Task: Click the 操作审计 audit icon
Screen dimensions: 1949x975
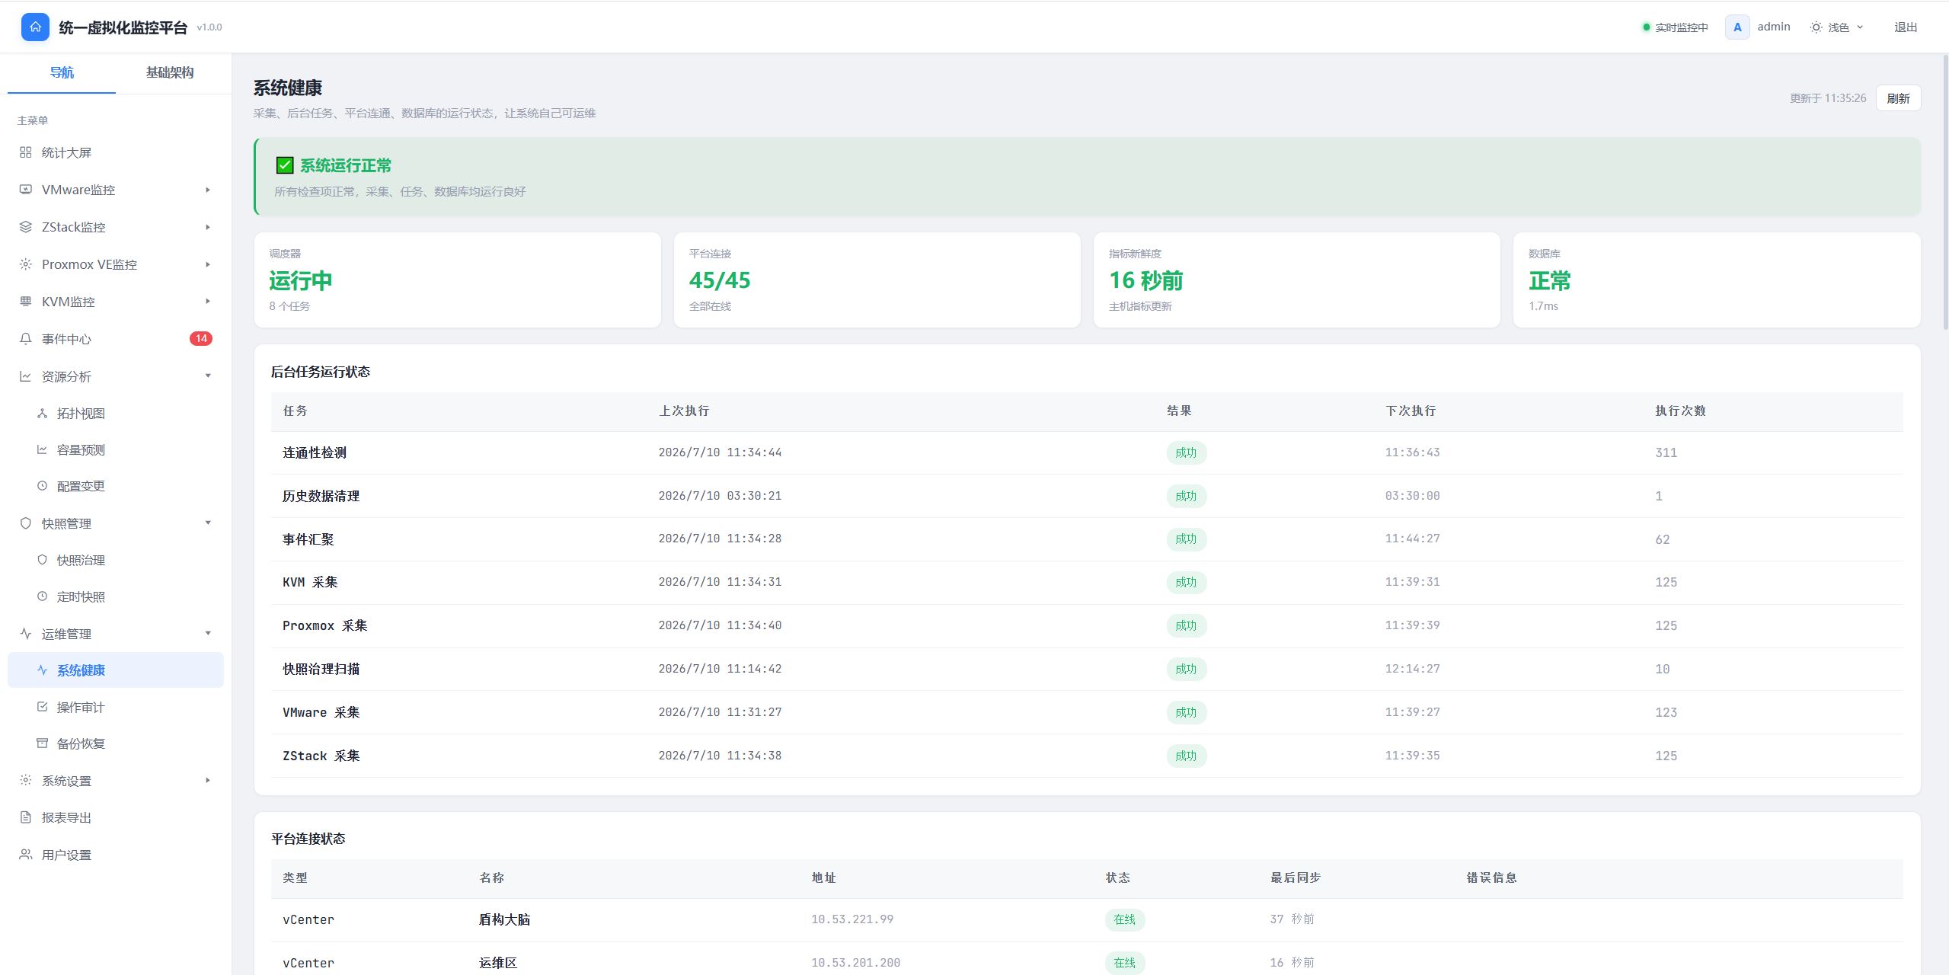Action: (43, 707)
